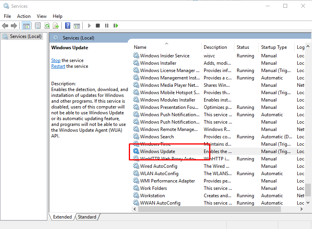Click gear icon beside Wired AutoConfig
This screenshot has width=312, height=229.
(x=136, y=166)
